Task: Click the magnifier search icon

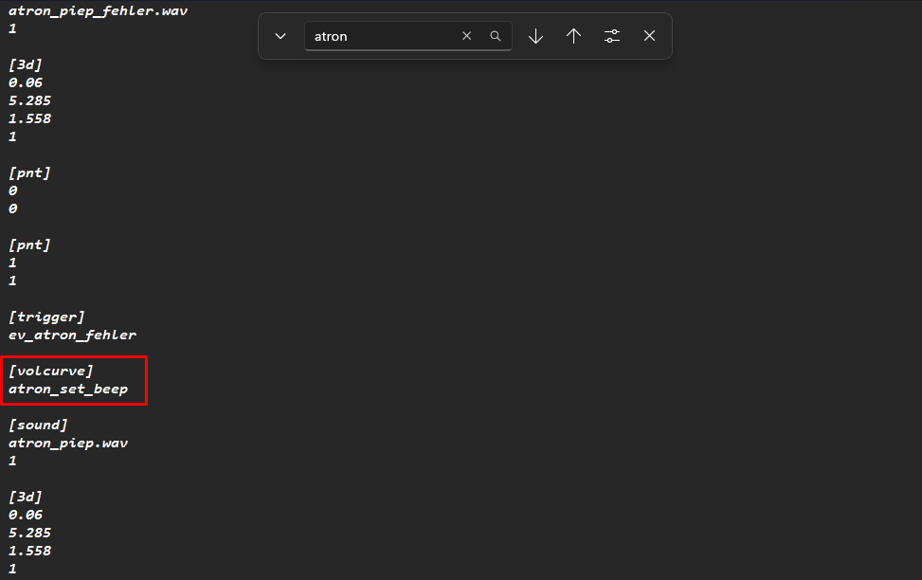Action: (495, 36)
